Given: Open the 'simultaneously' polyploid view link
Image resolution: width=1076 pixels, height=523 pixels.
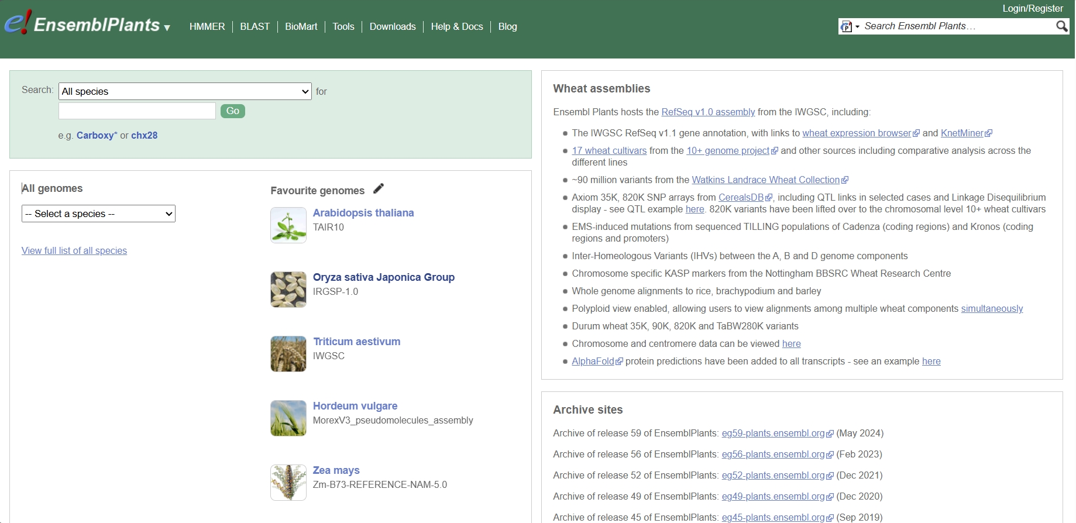Looking at the screenshot, I should coord(992,308).
